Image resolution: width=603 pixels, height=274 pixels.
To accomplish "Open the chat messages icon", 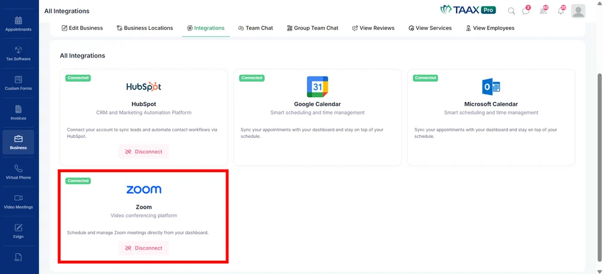I will (x=526, y=10).
